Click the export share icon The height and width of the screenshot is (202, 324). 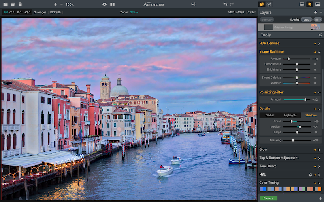click(x=20, y=4)
